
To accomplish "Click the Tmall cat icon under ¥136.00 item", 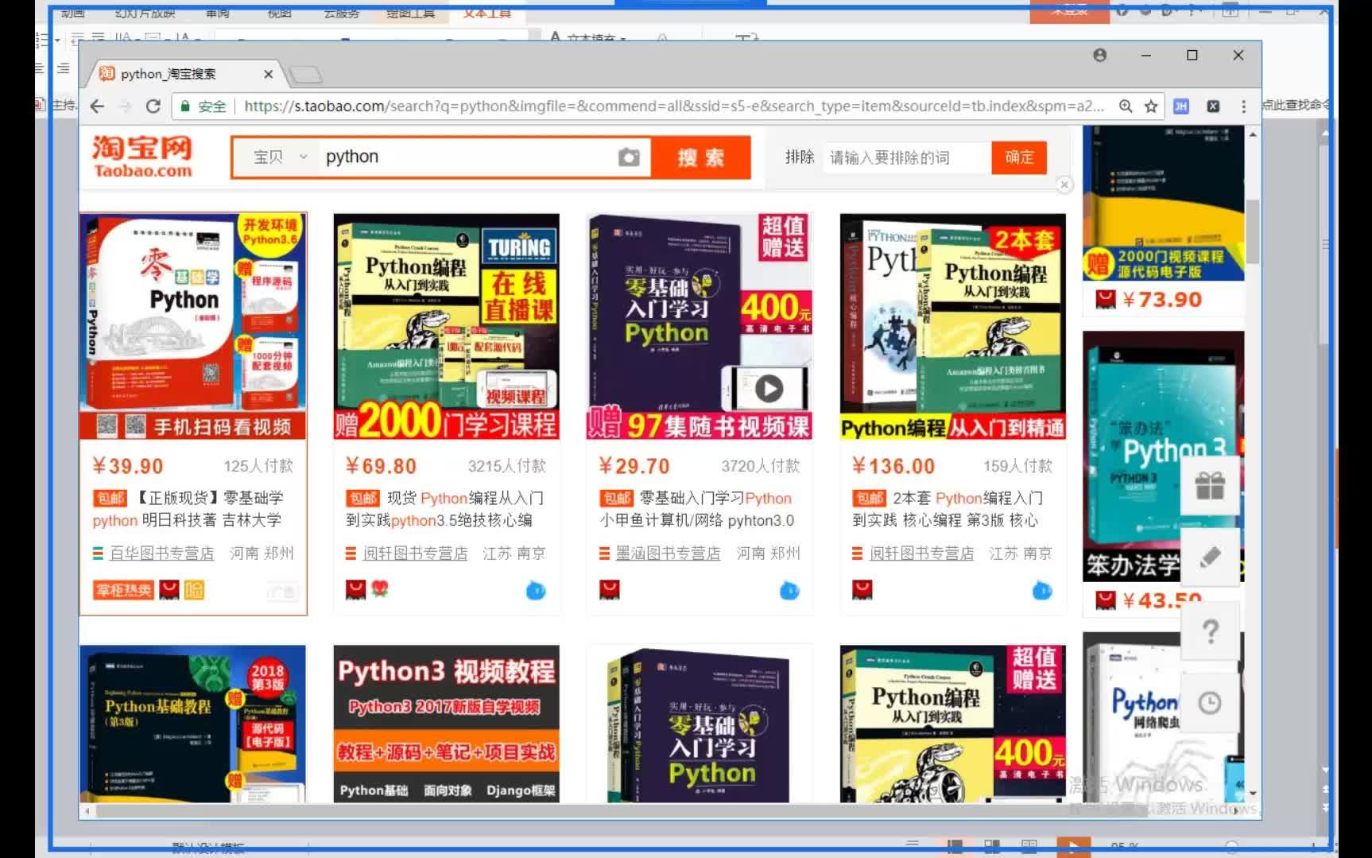I will pyautogui.click(x=862, y=589).
